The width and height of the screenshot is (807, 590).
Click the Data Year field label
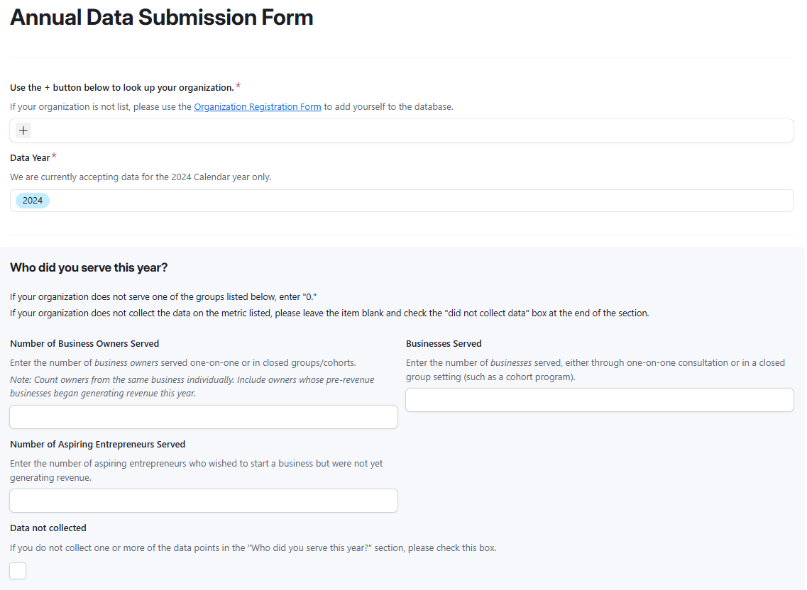(30, 157)
